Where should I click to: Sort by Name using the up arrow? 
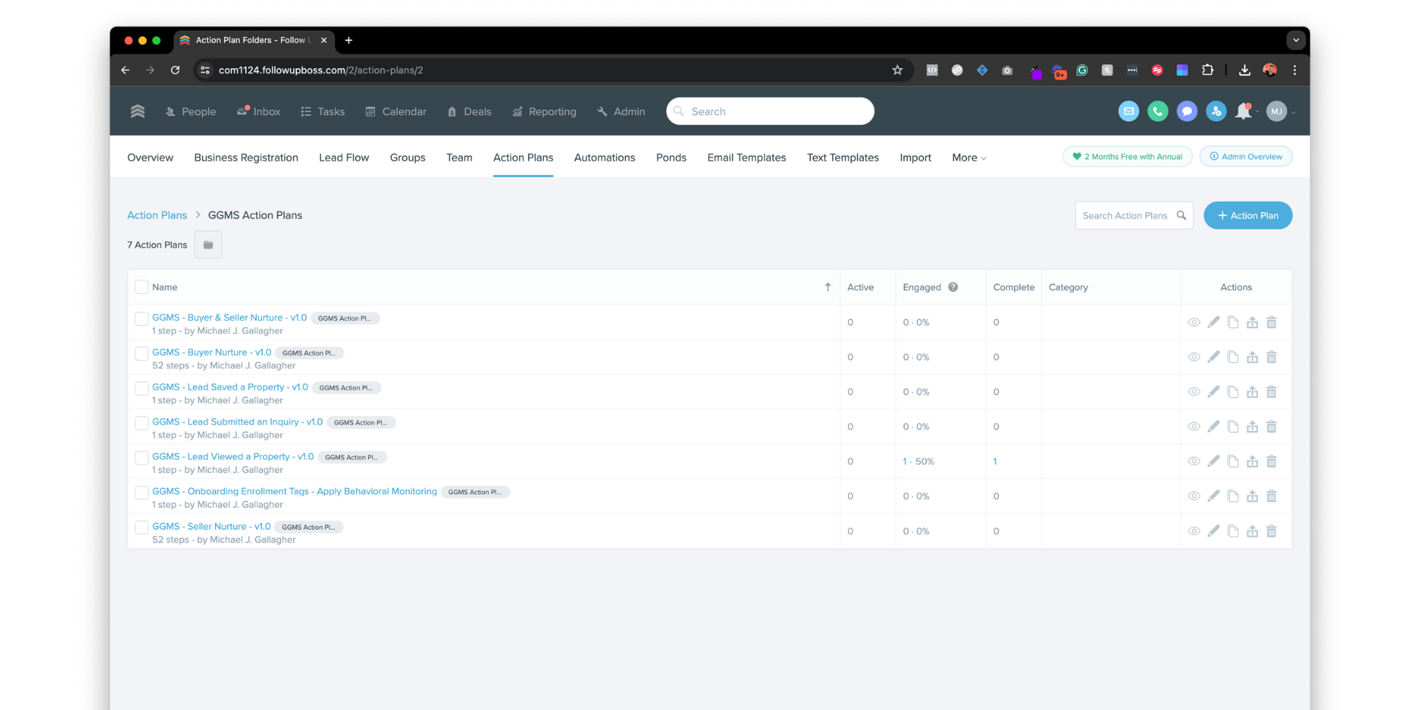[x=828, y=287]
